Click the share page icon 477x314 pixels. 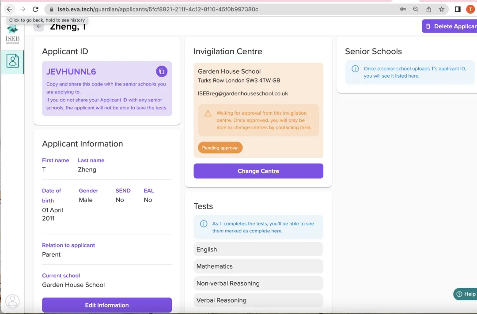point(428,9)
